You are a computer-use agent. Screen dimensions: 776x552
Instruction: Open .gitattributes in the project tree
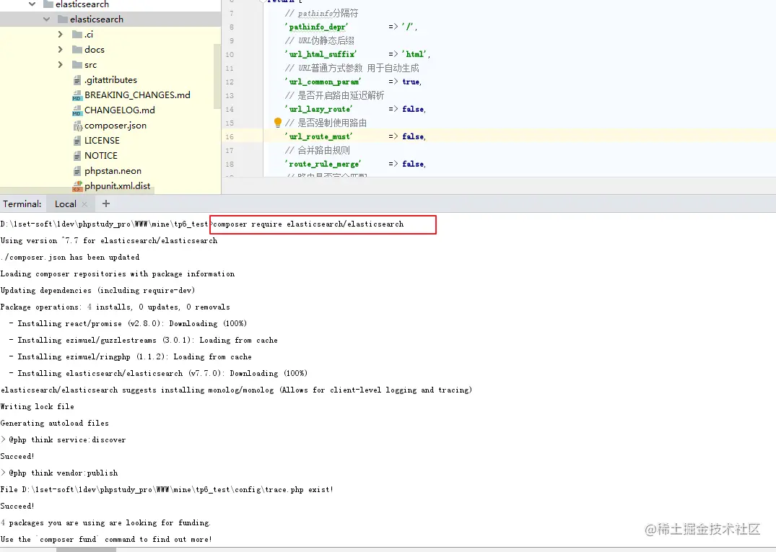click(111, 80)
